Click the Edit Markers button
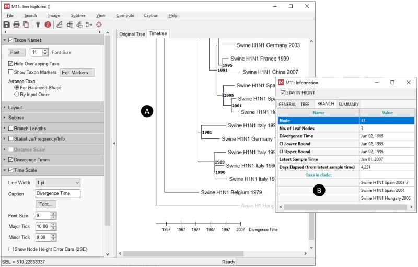The height and width of the screenshot is (267, 418). pyautogui.click(x=77, y=72)
